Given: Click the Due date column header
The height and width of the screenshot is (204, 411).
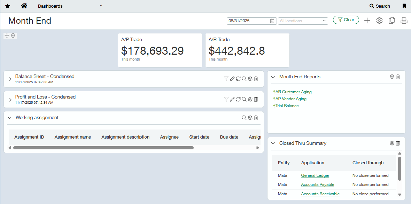Looking at the screenshot, I should pyautogui.click(x=229, y=137).
